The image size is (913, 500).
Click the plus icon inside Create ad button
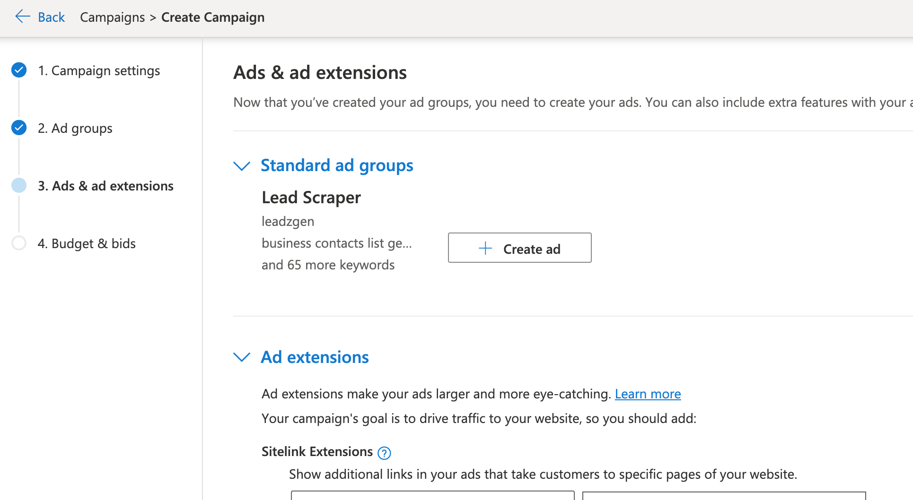tap(484, 248)
